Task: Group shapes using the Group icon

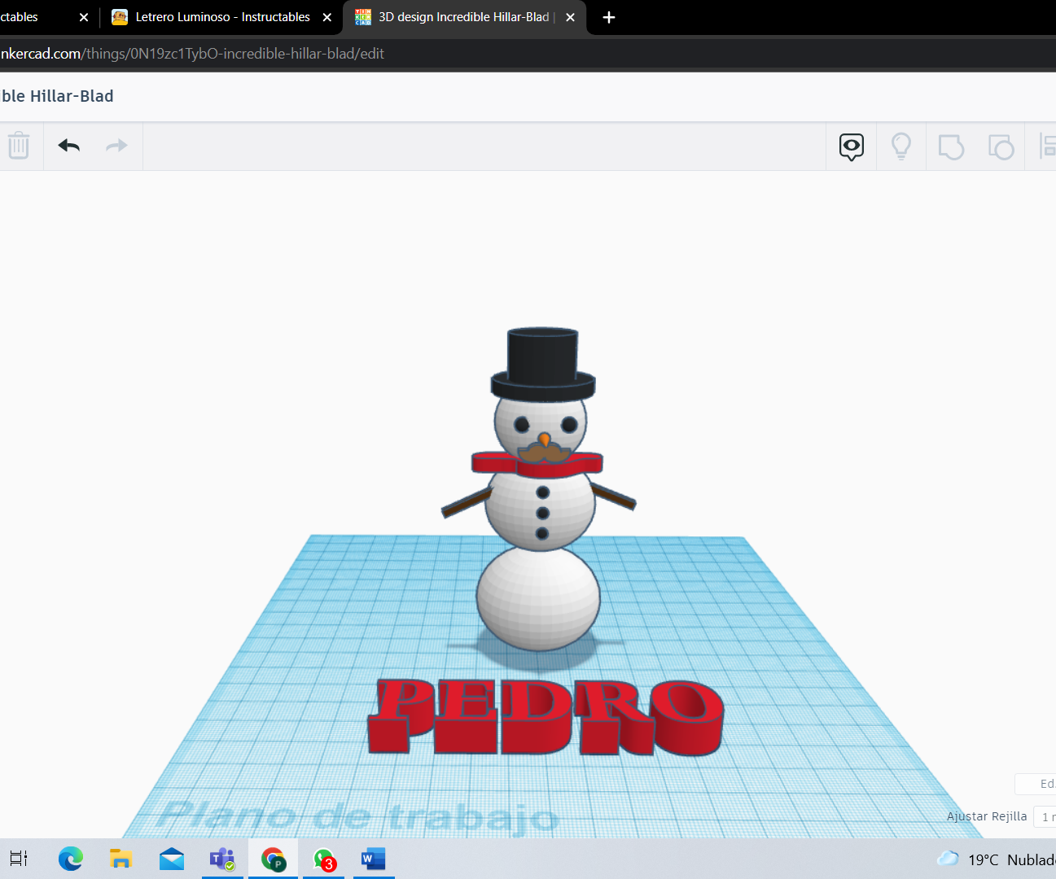Action: pos(951,146)
